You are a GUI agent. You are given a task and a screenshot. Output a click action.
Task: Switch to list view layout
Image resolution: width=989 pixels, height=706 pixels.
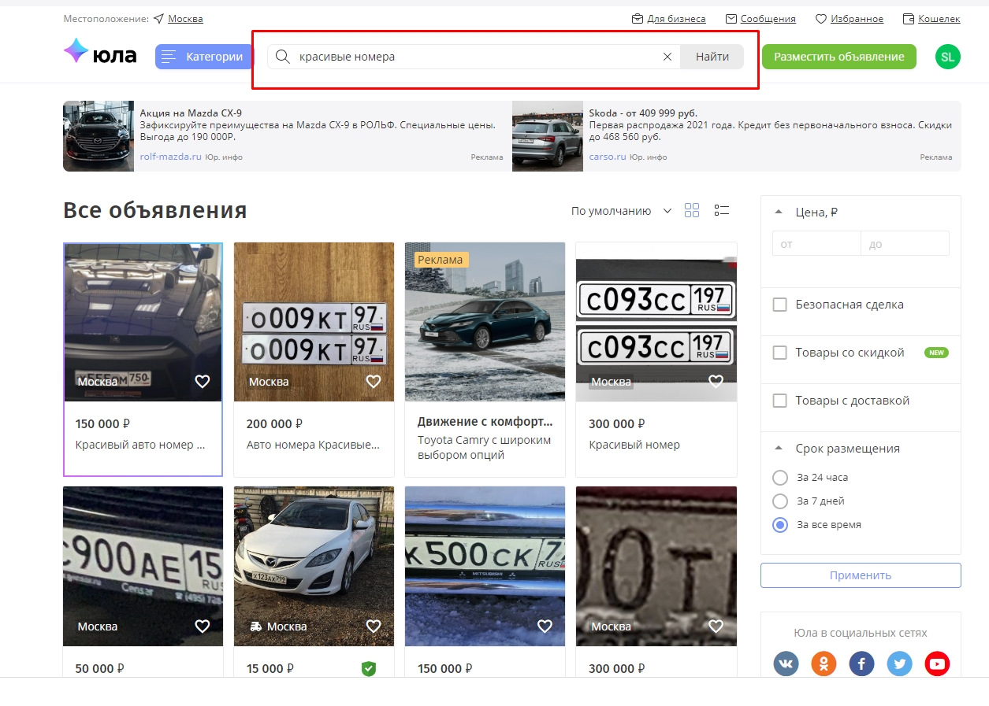click(722, 210)
